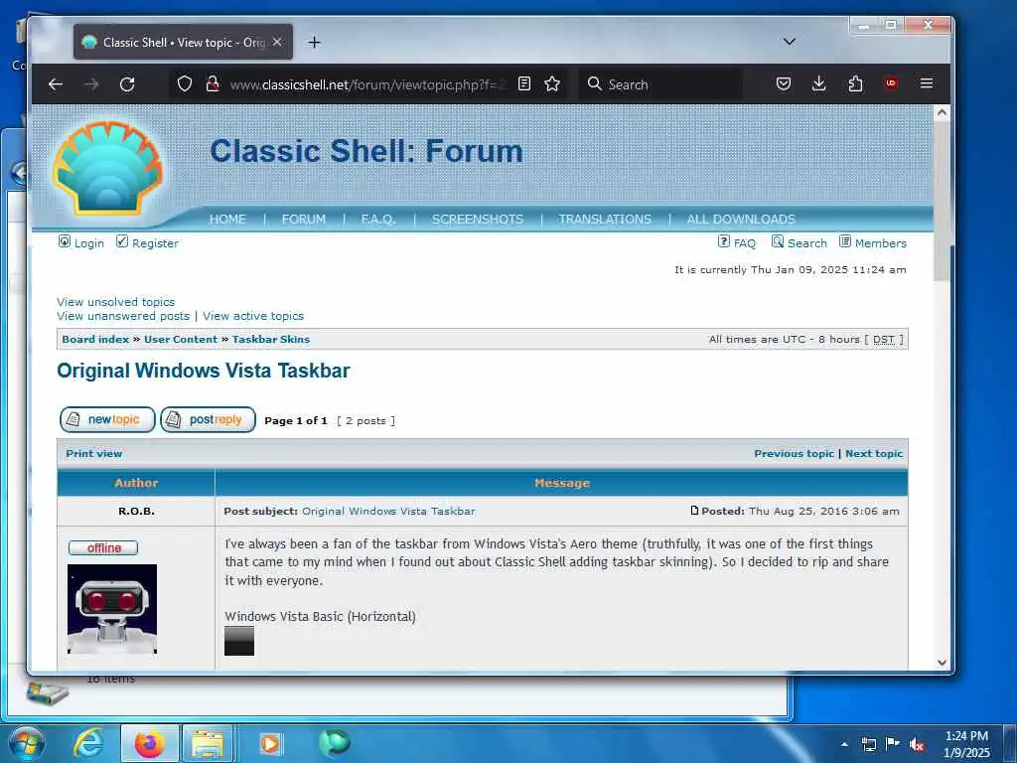Open the Firefox application menu
Viewport: 1017px width, 763px height.
coord(927,83)
